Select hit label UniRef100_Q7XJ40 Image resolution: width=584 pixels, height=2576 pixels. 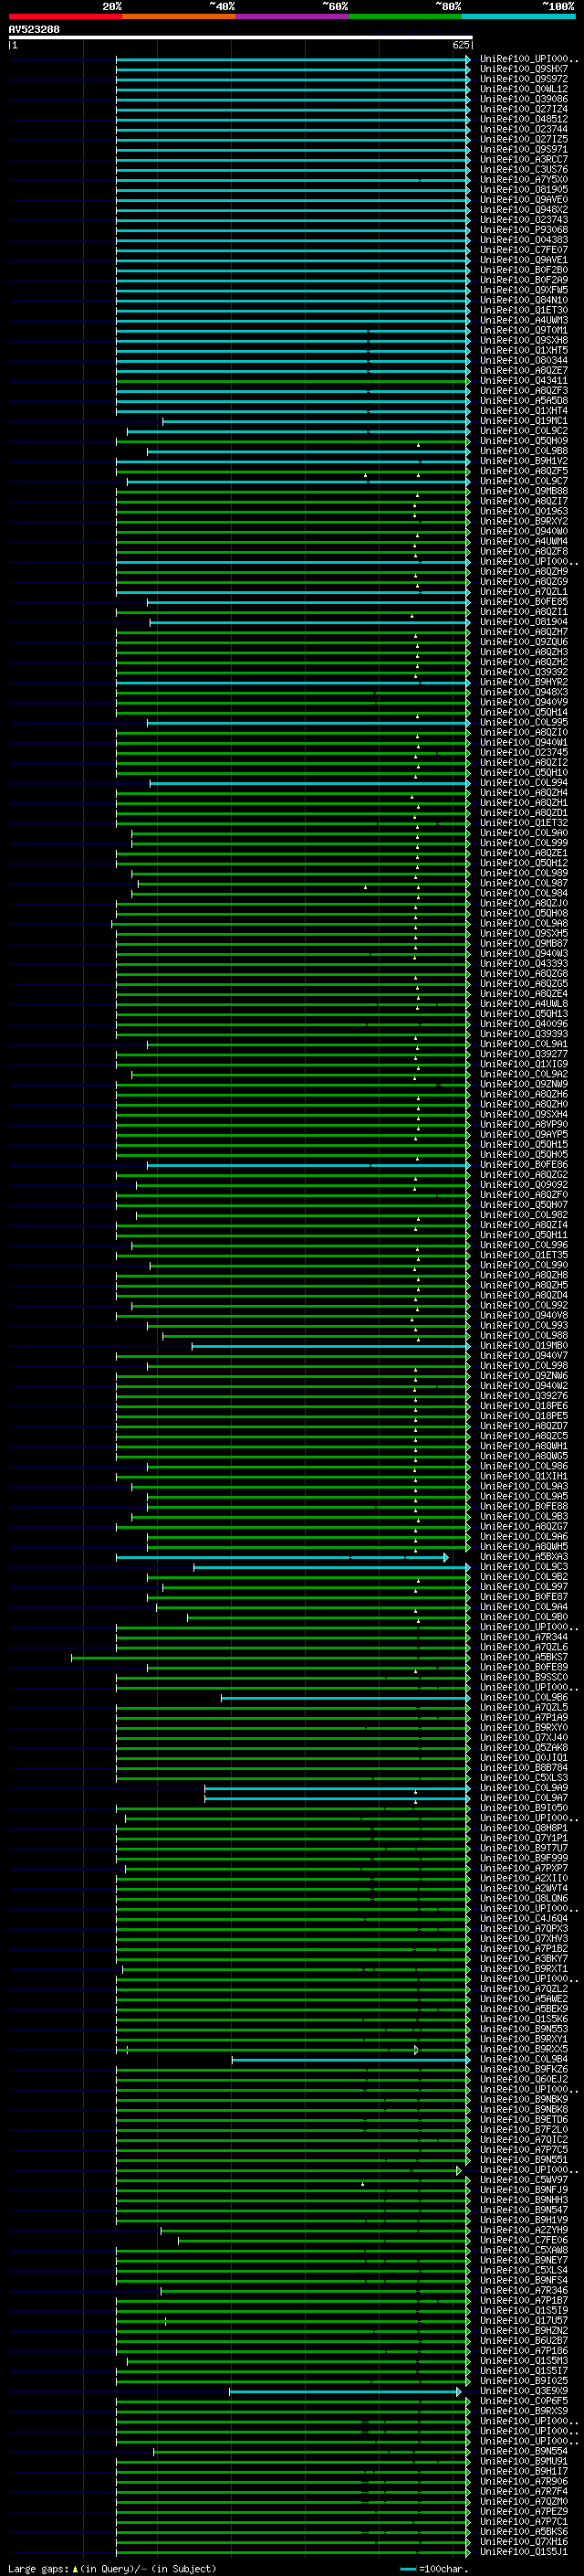click(523, 1738)
